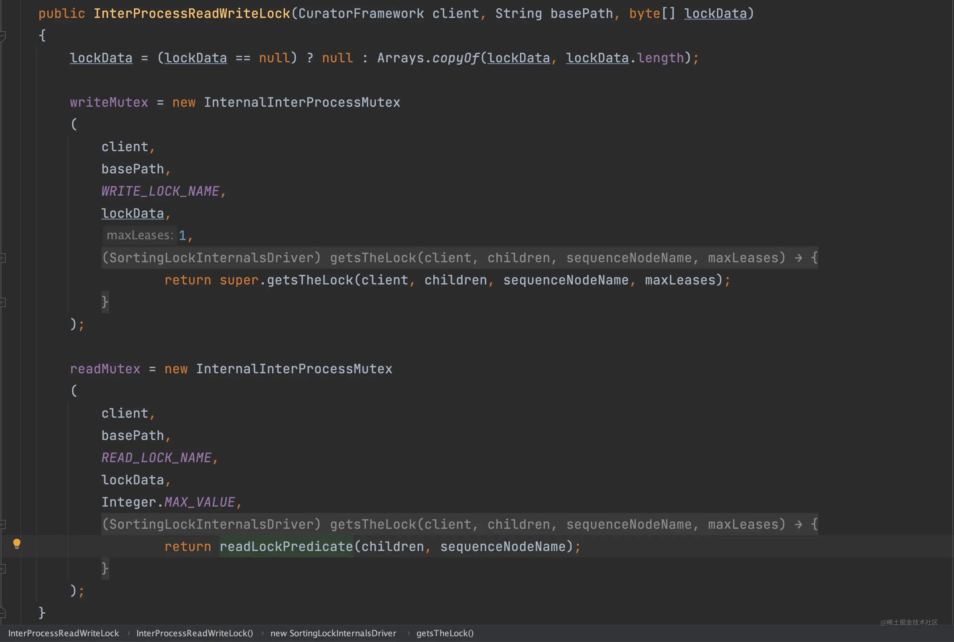Go to the readLockPredicate method call
Image resolution: width=954 pixels, height=642 pixels.
[x=286, y=547]
